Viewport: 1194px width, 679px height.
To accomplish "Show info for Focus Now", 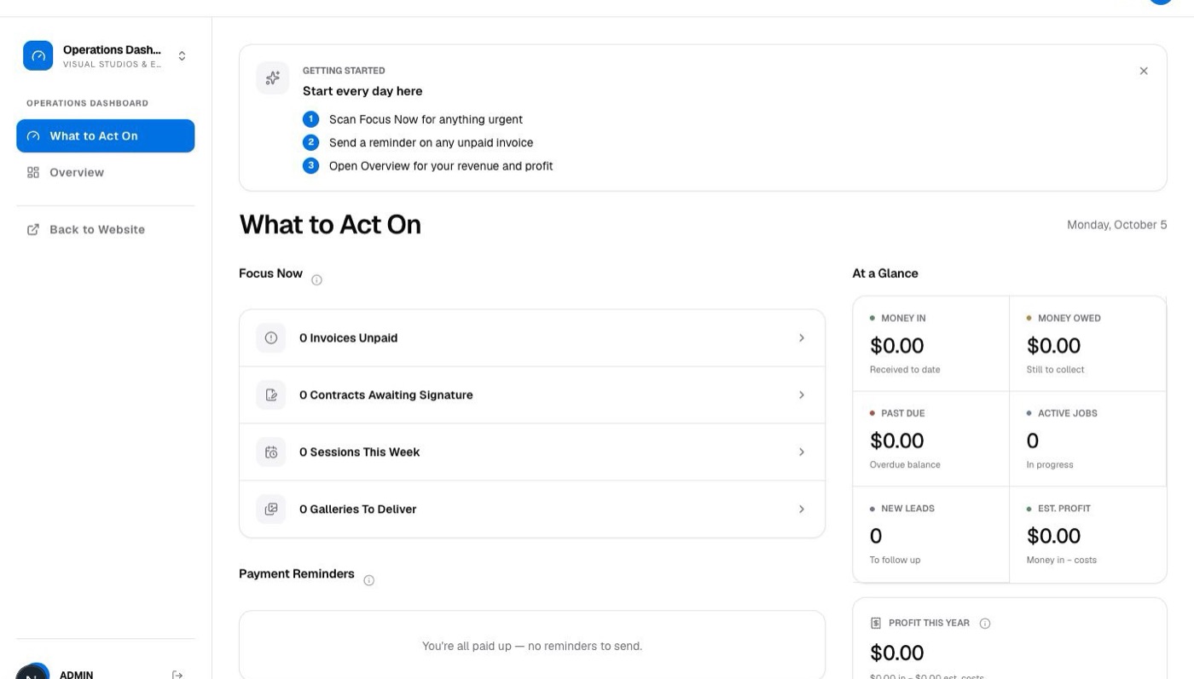I will pyautogui.click(x=316, y=280).
